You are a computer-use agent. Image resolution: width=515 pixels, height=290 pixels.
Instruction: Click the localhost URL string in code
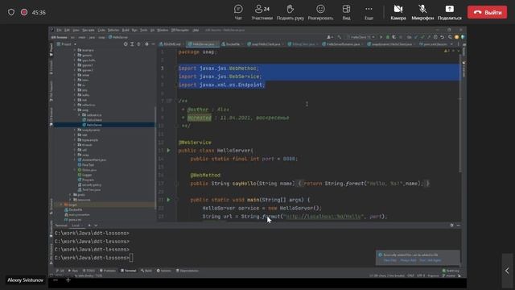[323, 217]
